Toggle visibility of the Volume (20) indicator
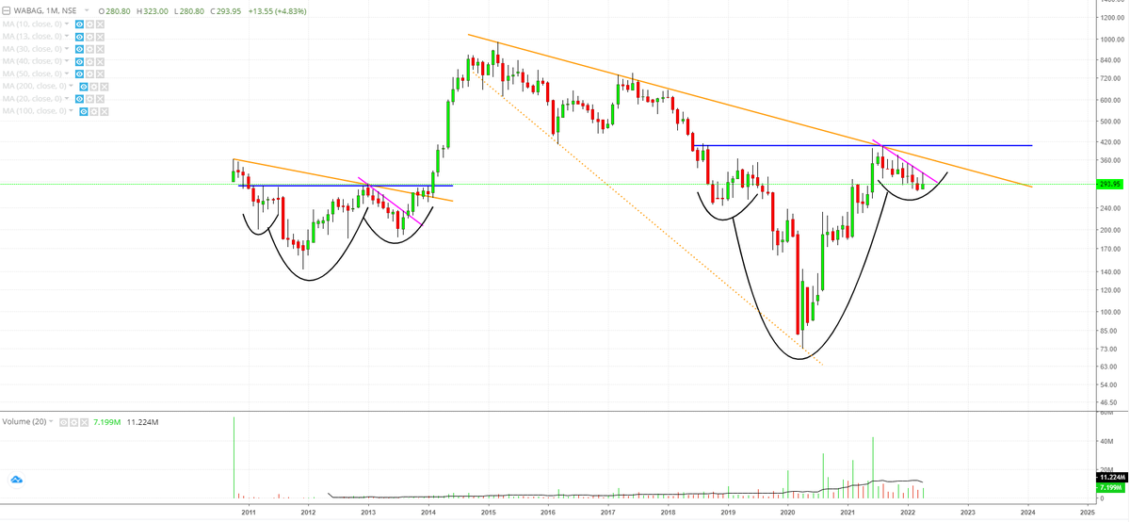The height and width of the screenshot is (522, 1130). [63, 422]
